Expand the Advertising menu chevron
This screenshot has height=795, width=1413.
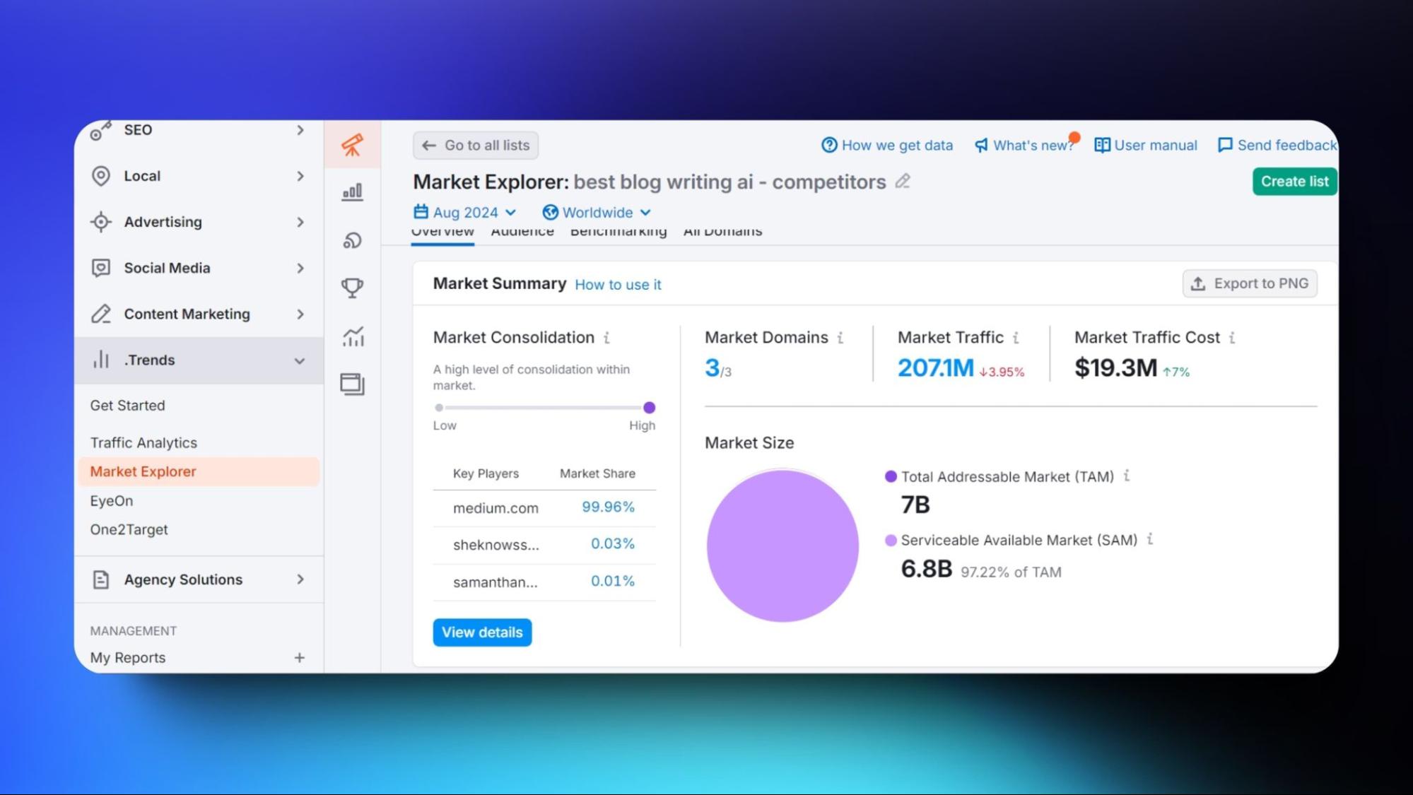point(300,222)
